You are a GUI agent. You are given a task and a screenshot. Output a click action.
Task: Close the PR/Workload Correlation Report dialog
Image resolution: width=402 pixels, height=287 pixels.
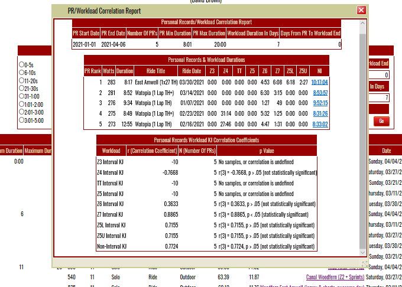coord(361,10)
